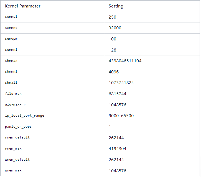Click the value 250 for semmsl

tap(112, 17)
